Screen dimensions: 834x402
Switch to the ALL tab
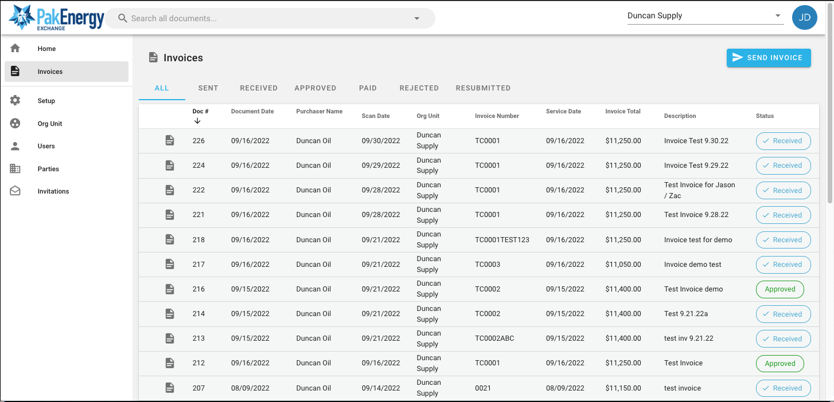click(x=162, y=88)
